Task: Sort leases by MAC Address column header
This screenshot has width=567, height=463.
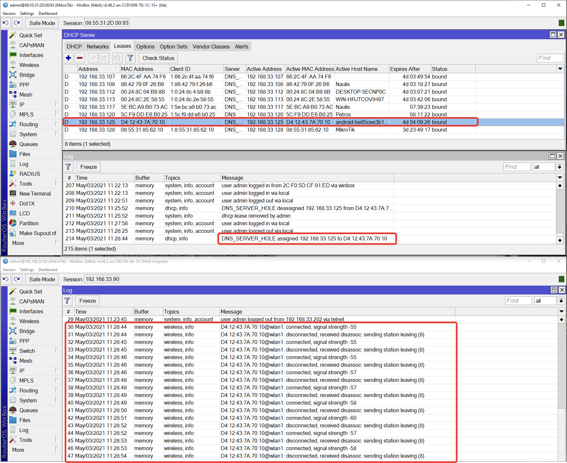Action: click(144, 69)
